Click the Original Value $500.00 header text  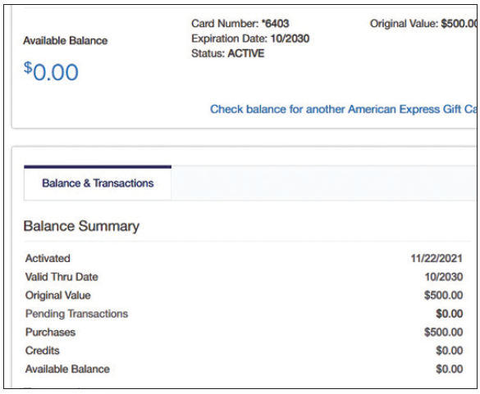coord(423,24)
